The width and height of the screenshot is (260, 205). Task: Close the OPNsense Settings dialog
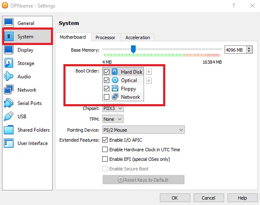point(252,5)
